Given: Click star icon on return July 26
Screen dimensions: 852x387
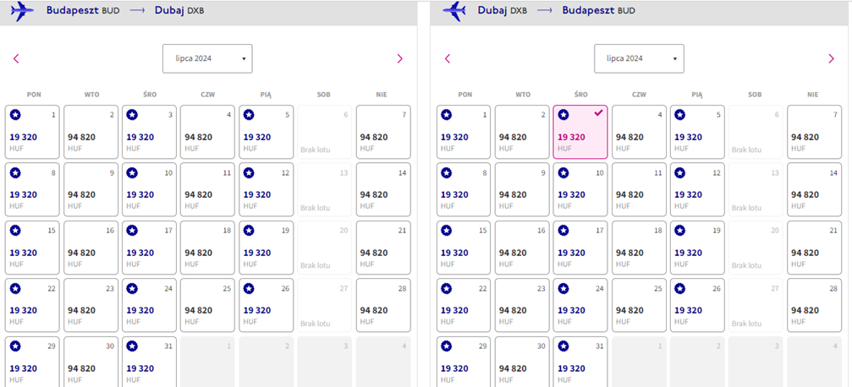Looking at the screenshot, I should coord(680,289).
